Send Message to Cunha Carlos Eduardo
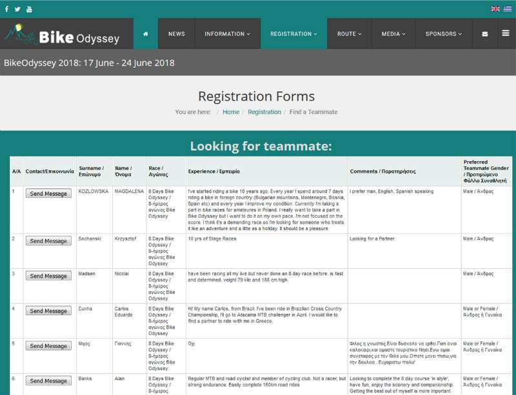This screenshot has height=395, width=516. 48,311
